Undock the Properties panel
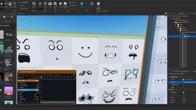This screenshot has width=196, height=110. [195, 71]
